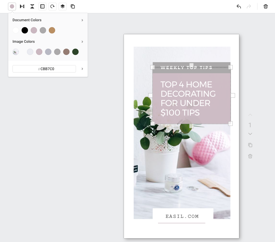Move to the next page with the down chevron

[x=250, y=134]
